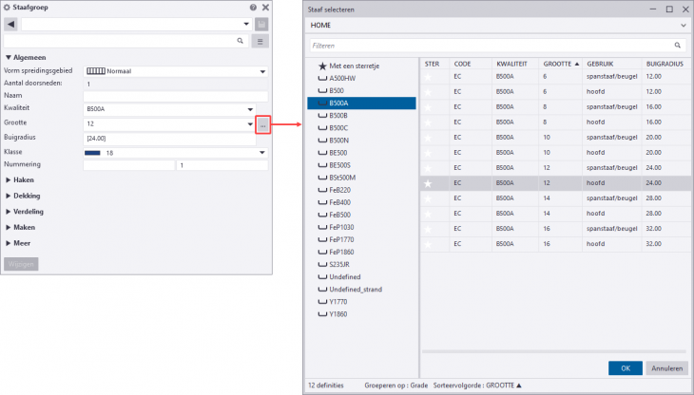Viewport: 694px width, 395px height.
Task: Toggle the star on the first size 6 row
Action: tap(430, 77)
